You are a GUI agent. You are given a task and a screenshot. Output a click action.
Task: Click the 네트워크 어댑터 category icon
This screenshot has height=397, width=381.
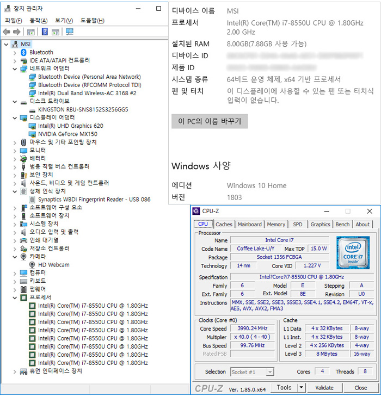pos(23,69)
